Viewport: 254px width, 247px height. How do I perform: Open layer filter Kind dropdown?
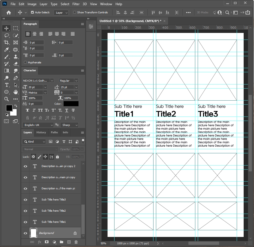pos(34,142)
